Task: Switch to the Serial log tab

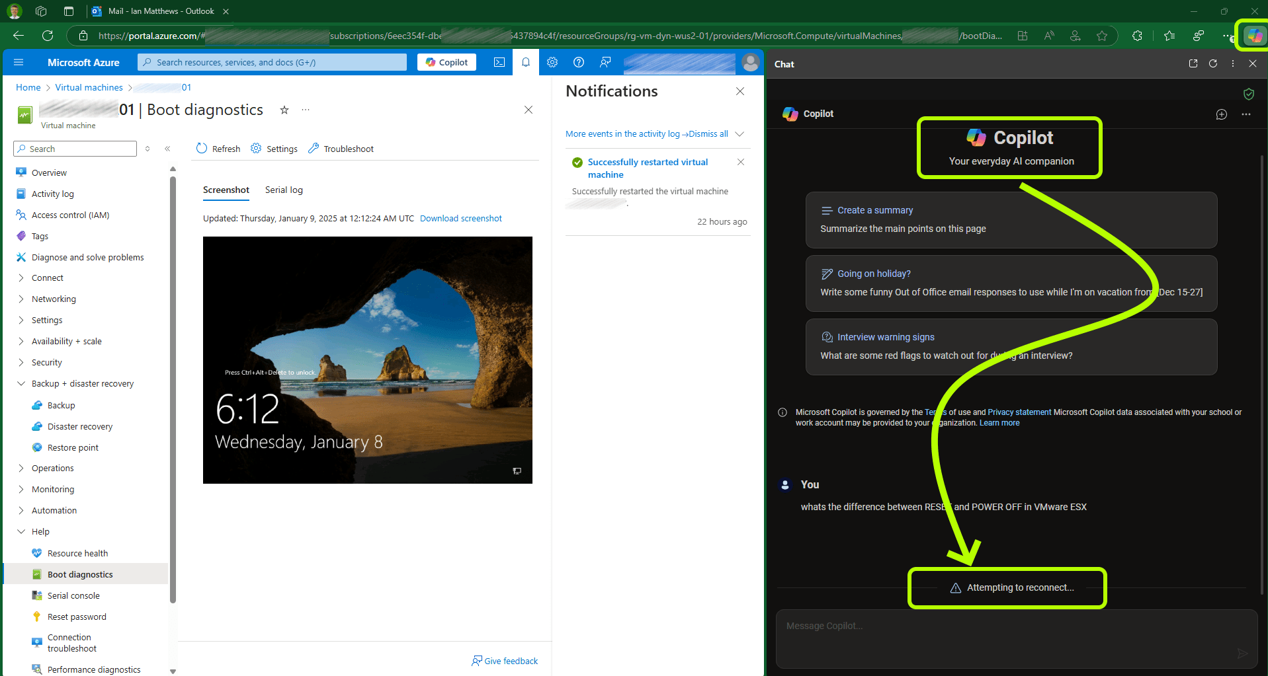Action: (284, 190)
